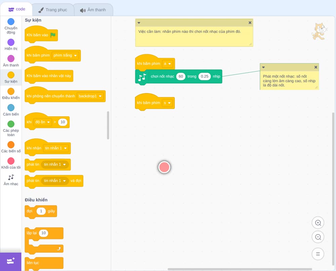Select the Hiển thị category circle
The height and width of the screenshot is (271, 336).
tap(11, 42)
